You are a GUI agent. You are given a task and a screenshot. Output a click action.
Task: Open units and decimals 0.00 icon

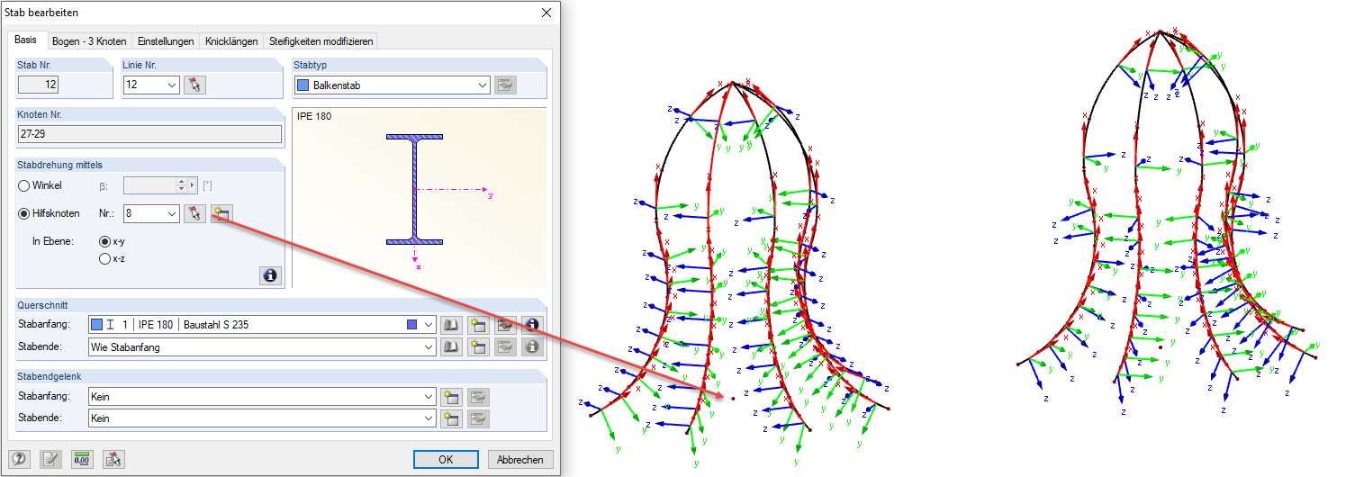coord(82,459)
